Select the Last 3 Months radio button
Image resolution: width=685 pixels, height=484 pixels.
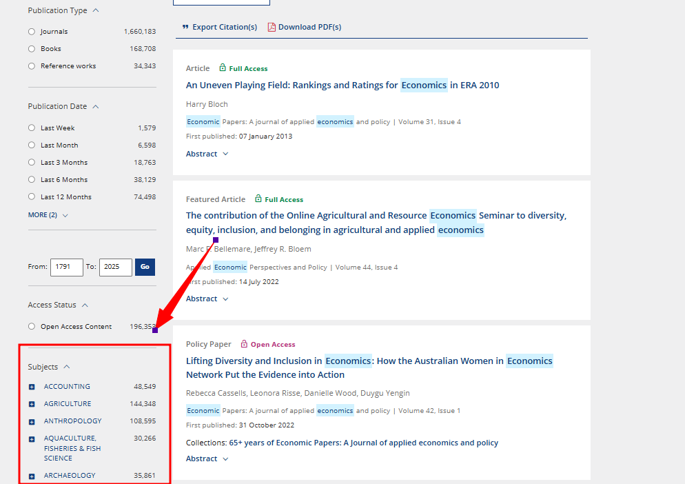tap(32, 163)
